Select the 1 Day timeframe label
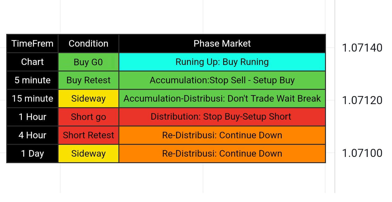392x202 pixels. 32,154
